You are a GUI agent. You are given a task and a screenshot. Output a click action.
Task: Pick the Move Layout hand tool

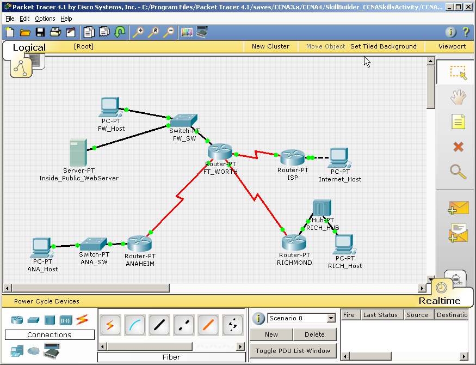coord(458,97)
